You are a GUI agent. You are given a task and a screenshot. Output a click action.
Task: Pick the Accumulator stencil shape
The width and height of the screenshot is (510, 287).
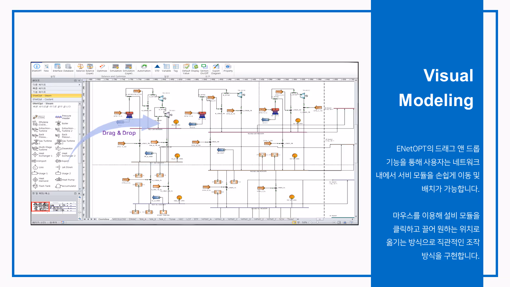pos(65,186)
